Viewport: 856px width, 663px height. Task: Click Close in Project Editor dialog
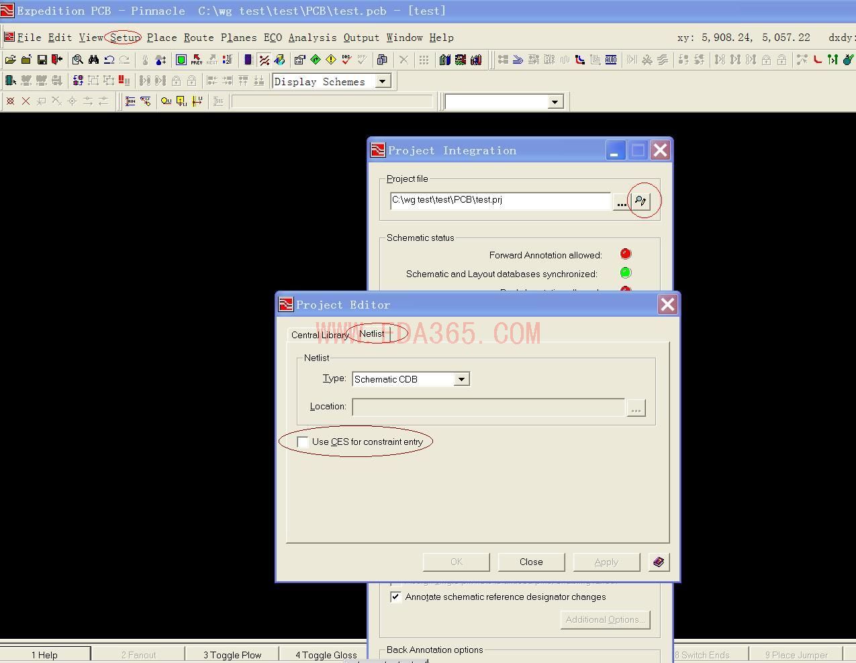click(x=531, y=562)
